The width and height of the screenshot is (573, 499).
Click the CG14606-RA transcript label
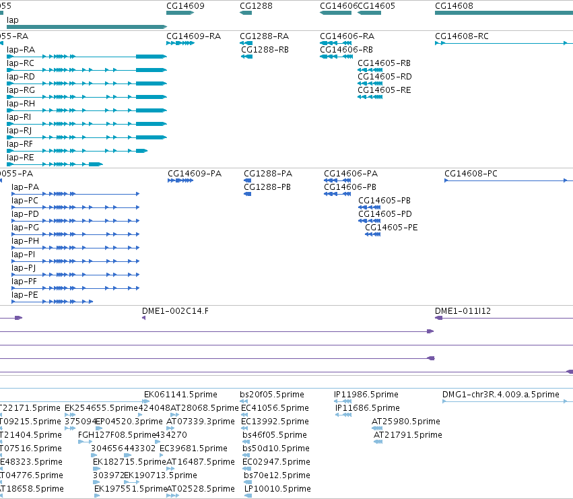pos(347,36)
